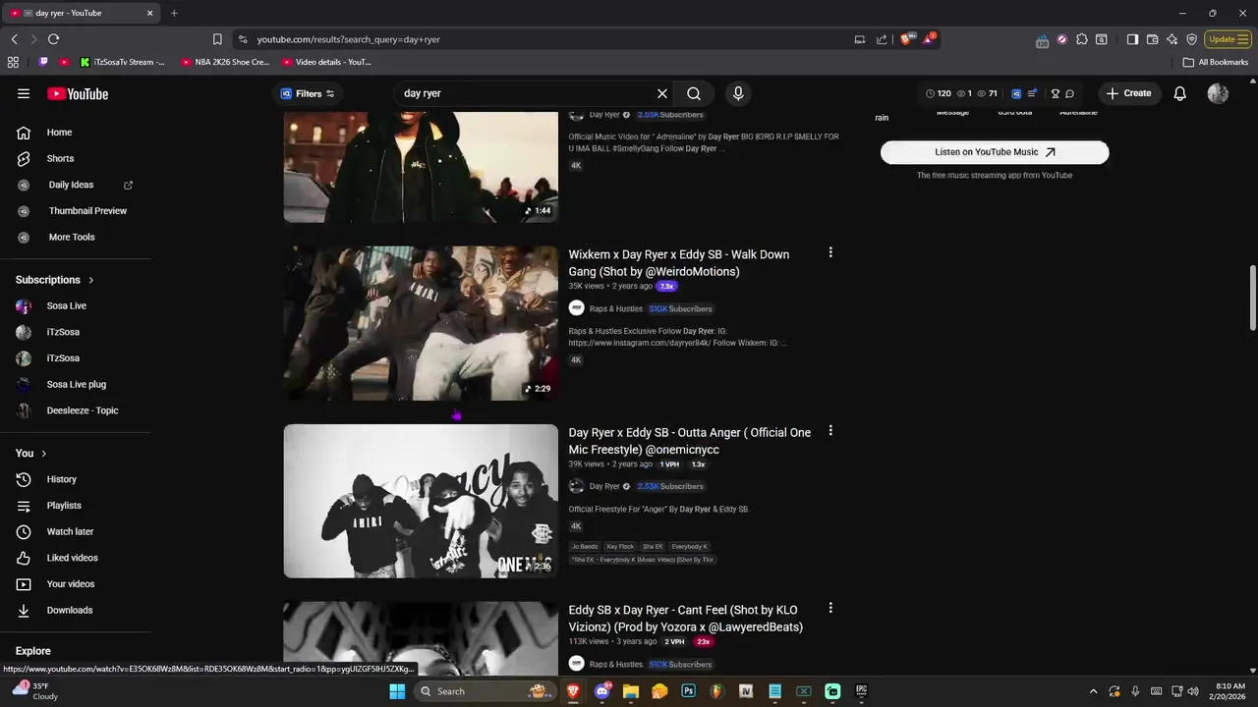This screenshot has width=1258, height=707.
Task: Expand the You section
Action: 31,453
